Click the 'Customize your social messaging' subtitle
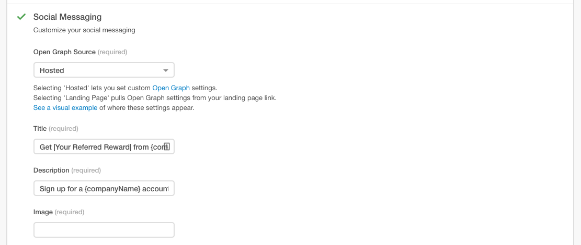581x245 pixels. coord(84,30)
